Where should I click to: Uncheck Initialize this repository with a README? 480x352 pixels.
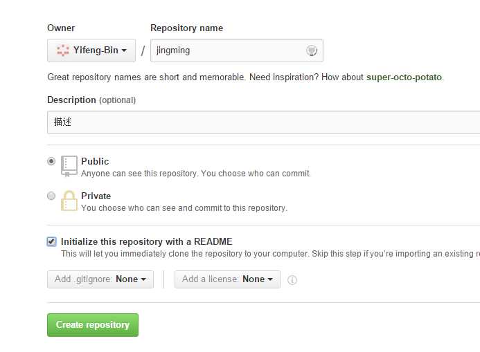pyautogui.click(x=51, y=241)
